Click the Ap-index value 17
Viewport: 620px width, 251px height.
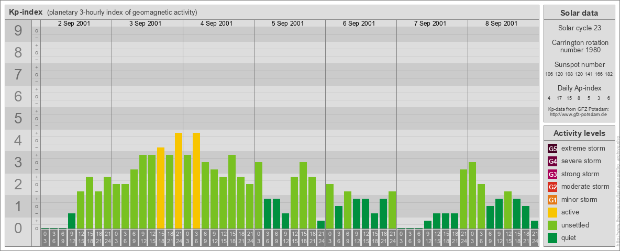click(x=559, y=98)
